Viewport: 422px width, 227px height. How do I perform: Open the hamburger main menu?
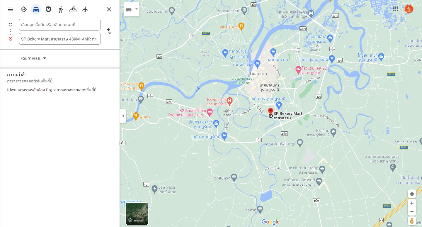click(11, 9)
